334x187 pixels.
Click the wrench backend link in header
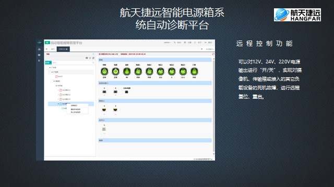(177, 43)
